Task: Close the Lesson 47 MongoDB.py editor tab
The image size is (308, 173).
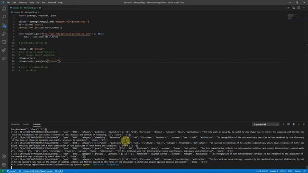Action: [40, 8]
